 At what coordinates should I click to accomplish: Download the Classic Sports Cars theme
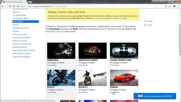114,65
